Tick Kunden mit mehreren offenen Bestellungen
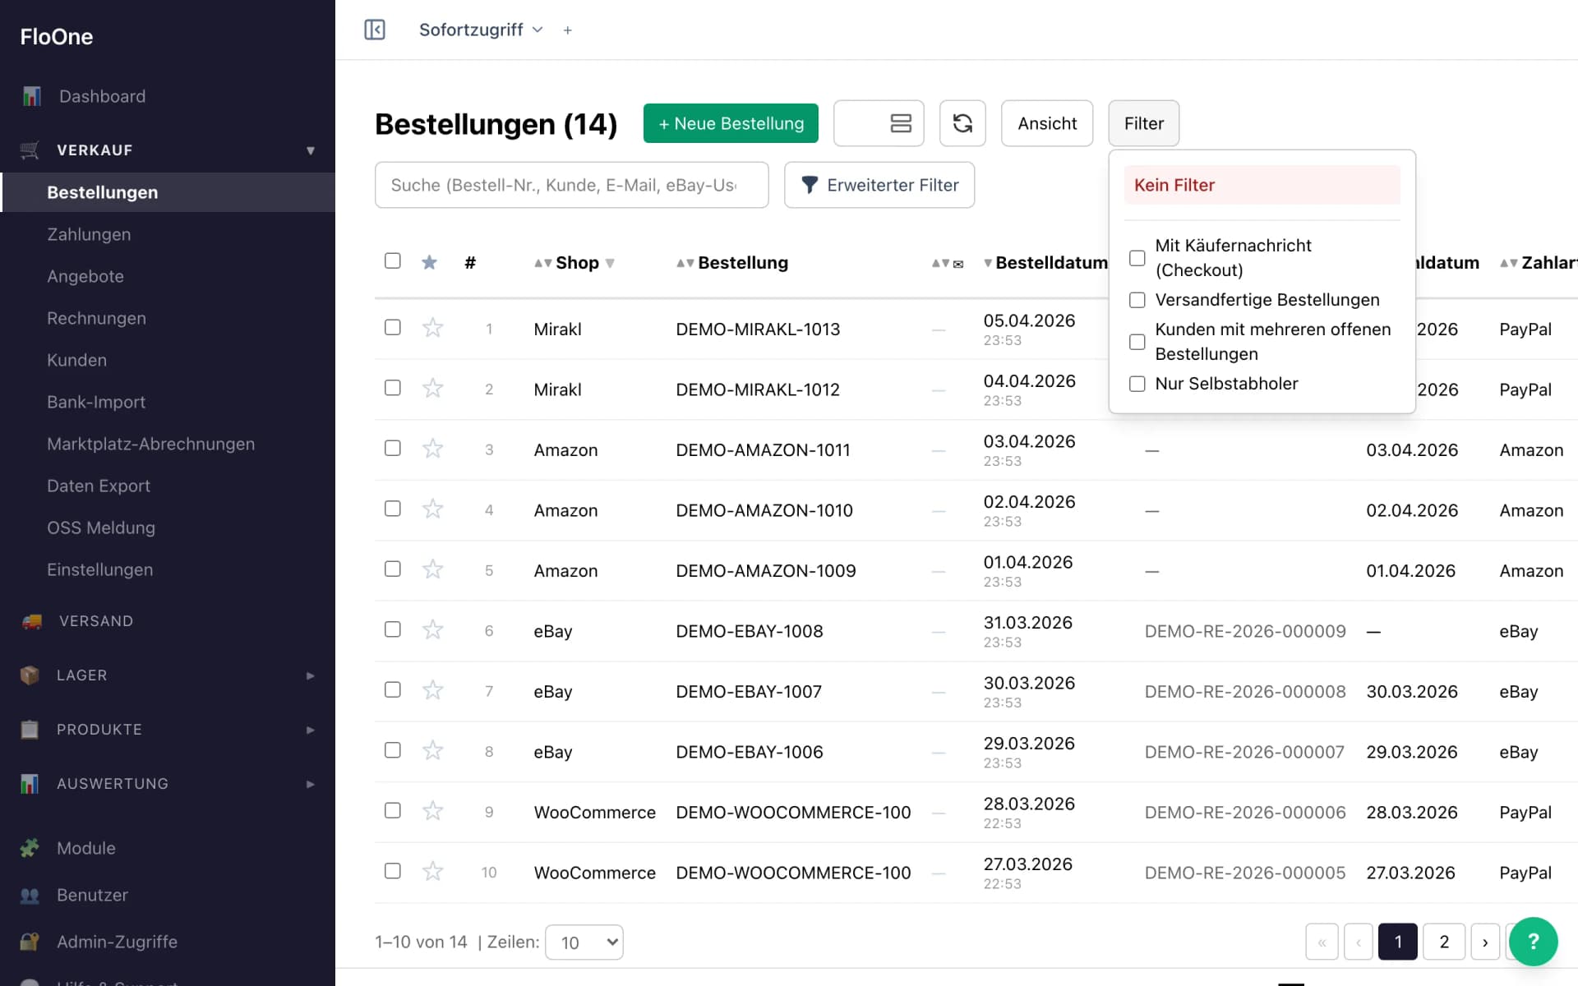Image resolution: width=1578 pixels, height=986 pixels. pos(1137,342)
